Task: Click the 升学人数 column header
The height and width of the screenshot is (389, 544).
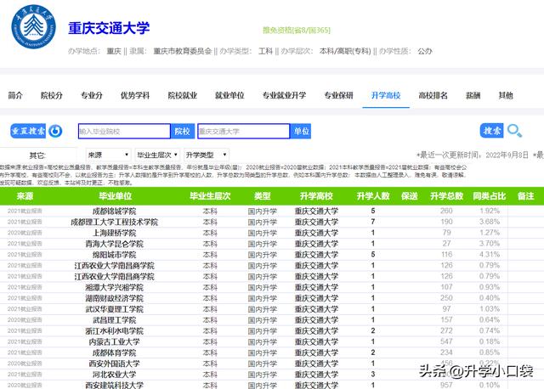Action: tap(373, 196)
